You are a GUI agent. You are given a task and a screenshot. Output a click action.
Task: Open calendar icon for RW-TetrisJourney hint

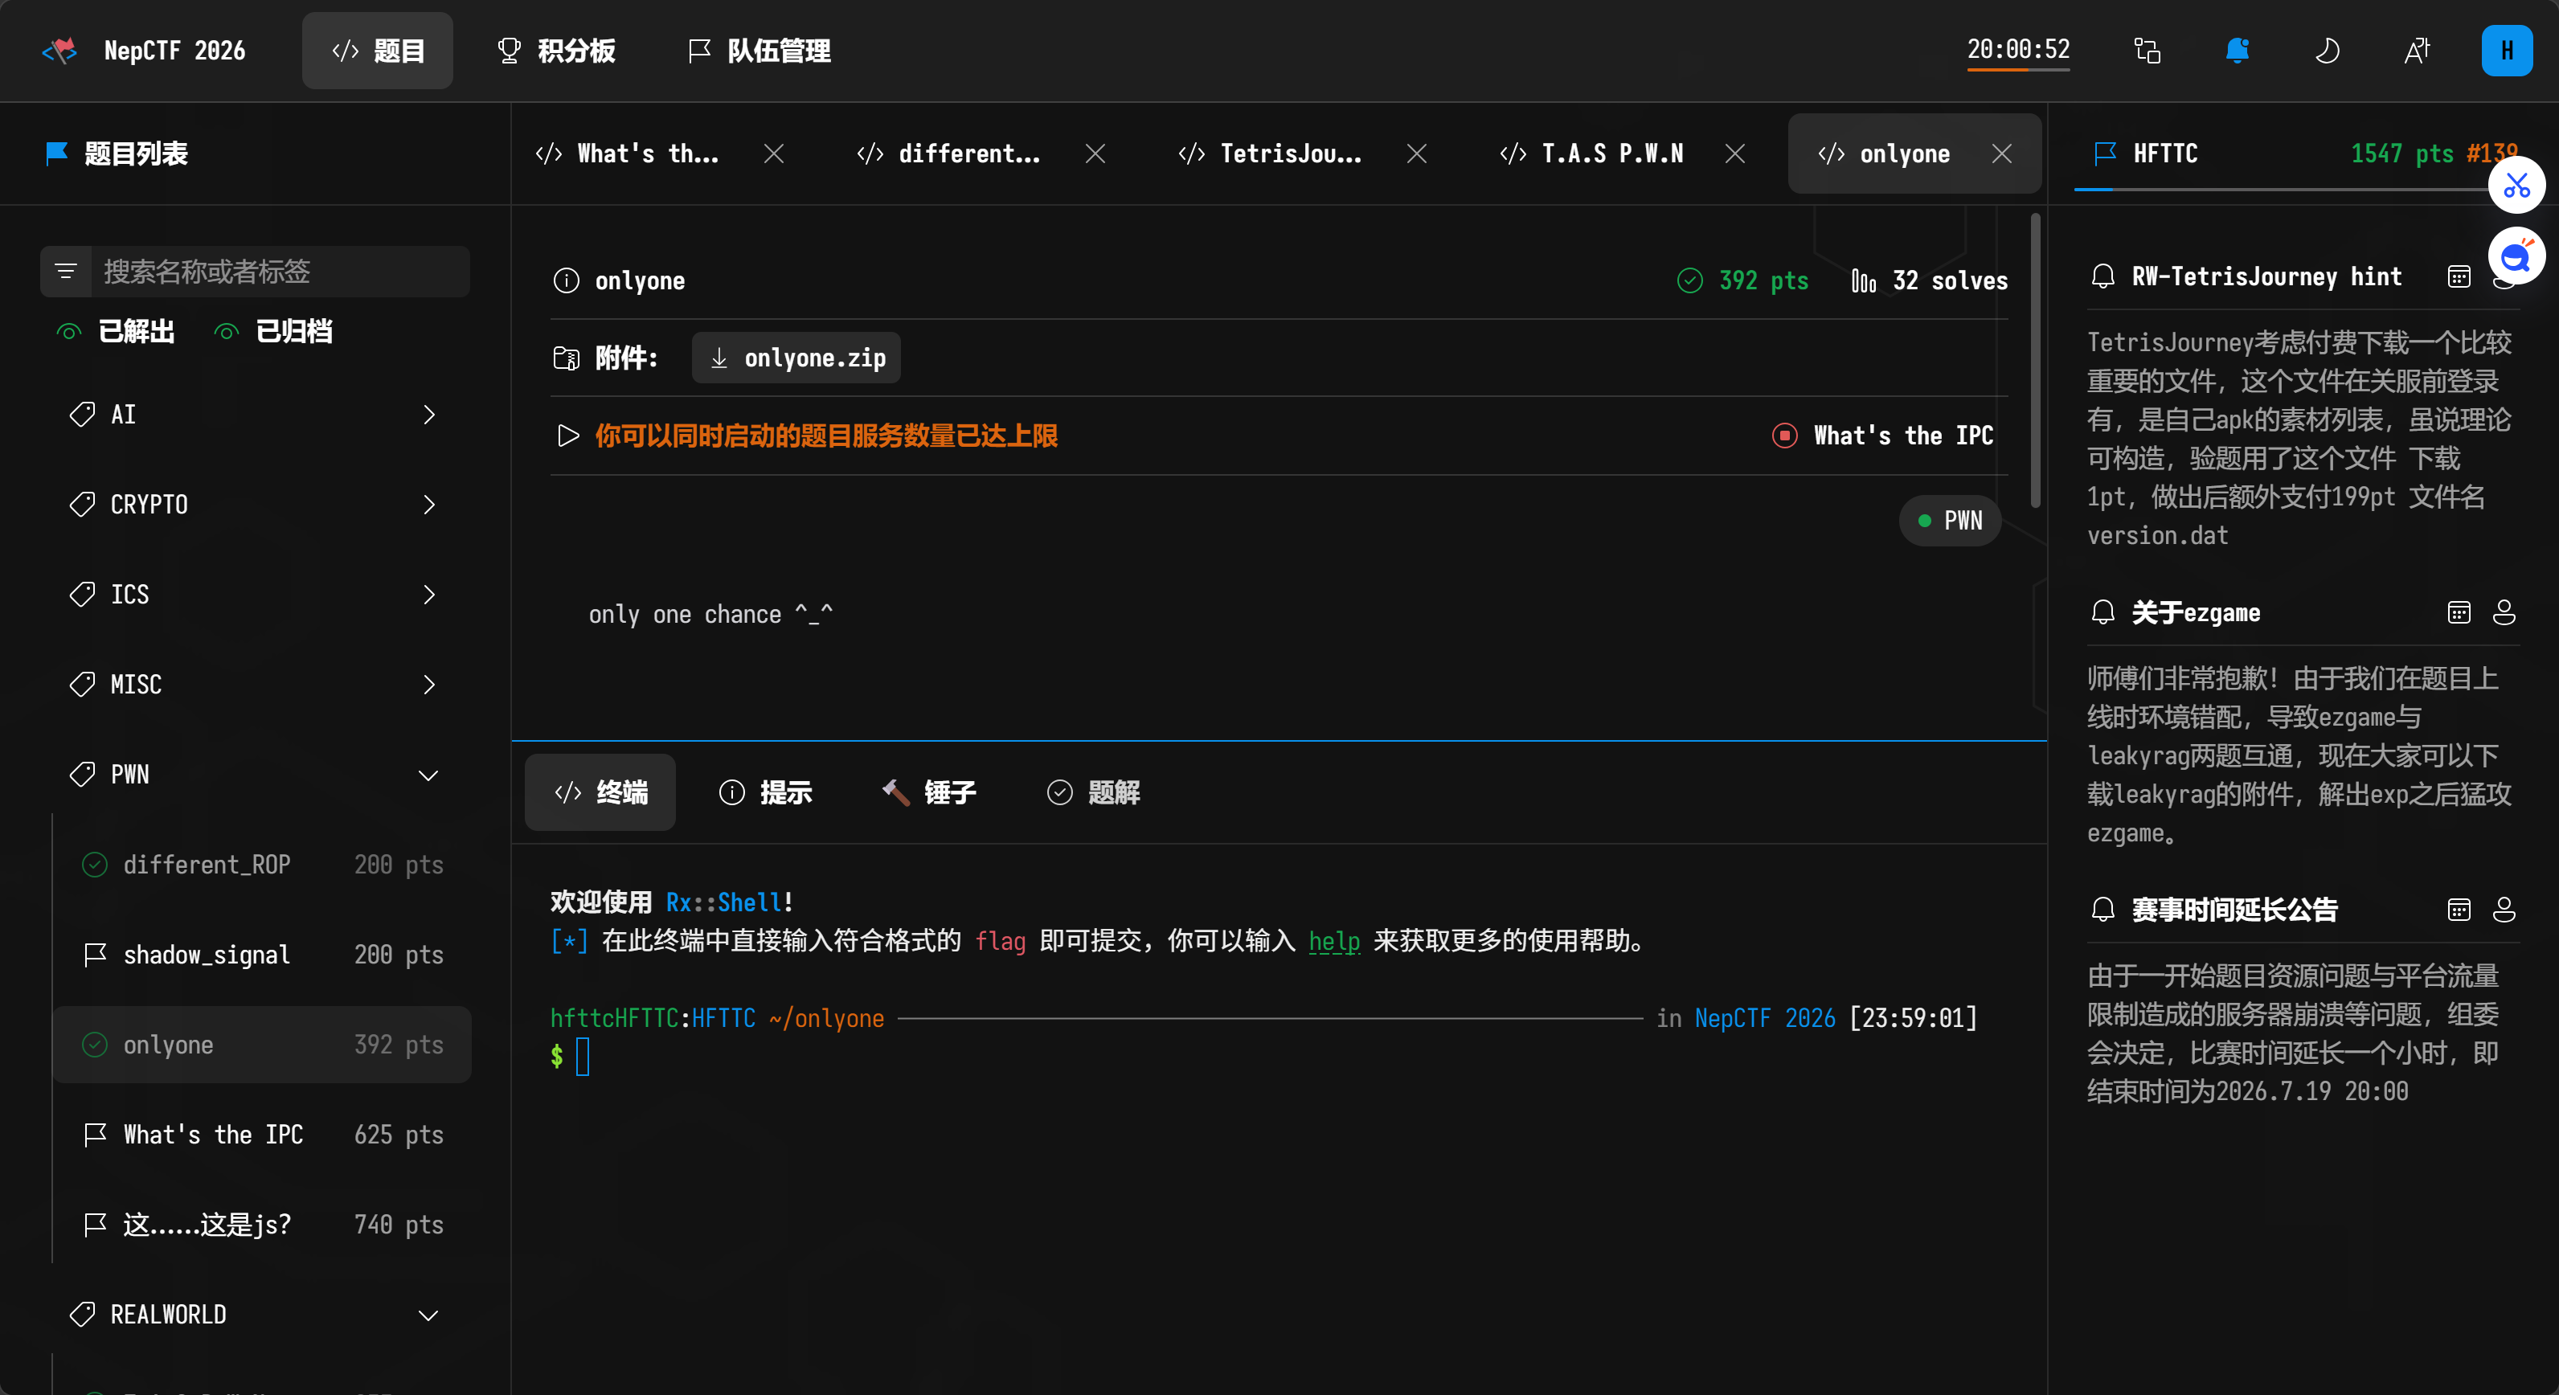[x=2459, y=277]
